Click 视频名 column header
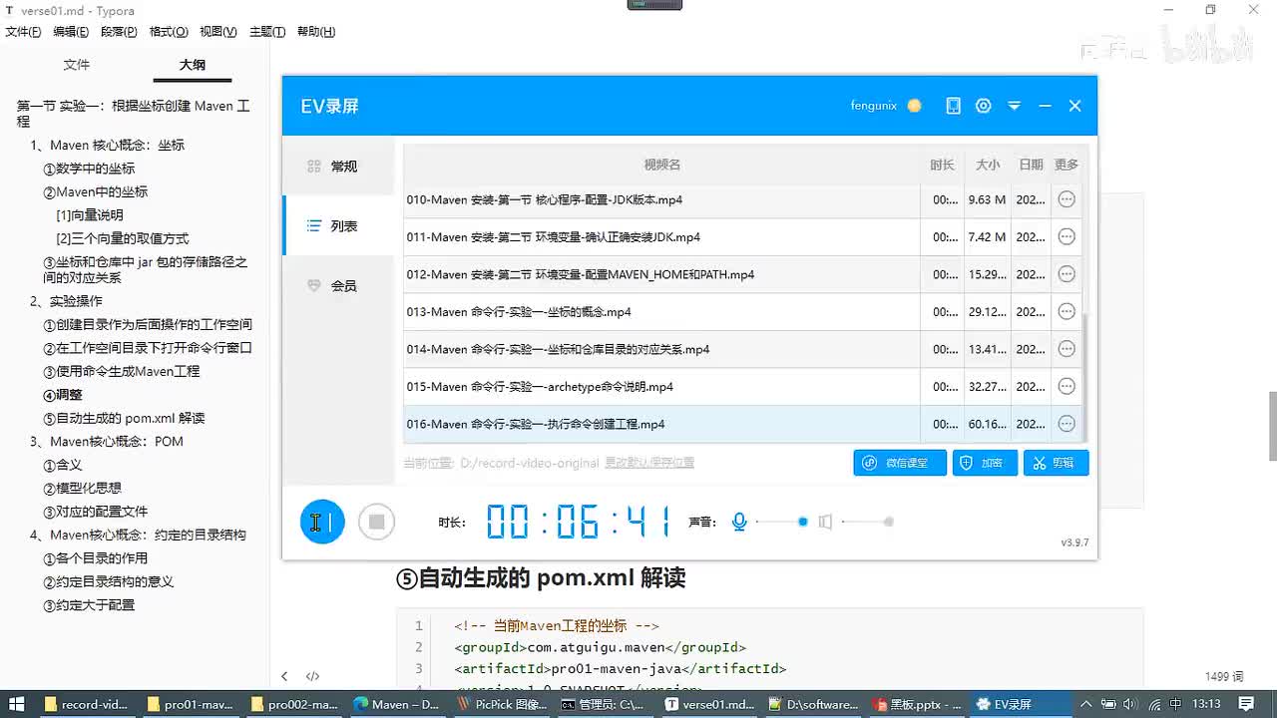This screenshot has height=718, width=1277. point(661,165)
